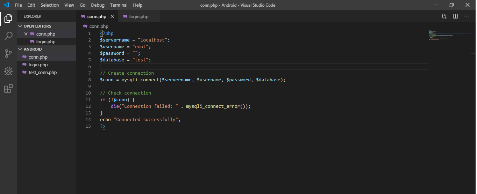Switch to the login.php tab
The width and height of the screenshot is (477, 194).
coord(139,16)
